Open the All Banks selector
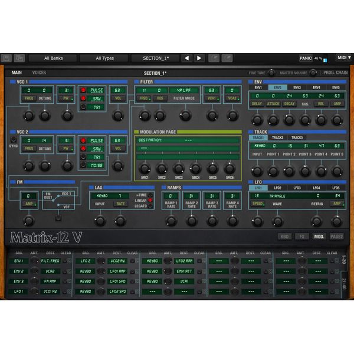The image size is (354, 354). point(53,58)
